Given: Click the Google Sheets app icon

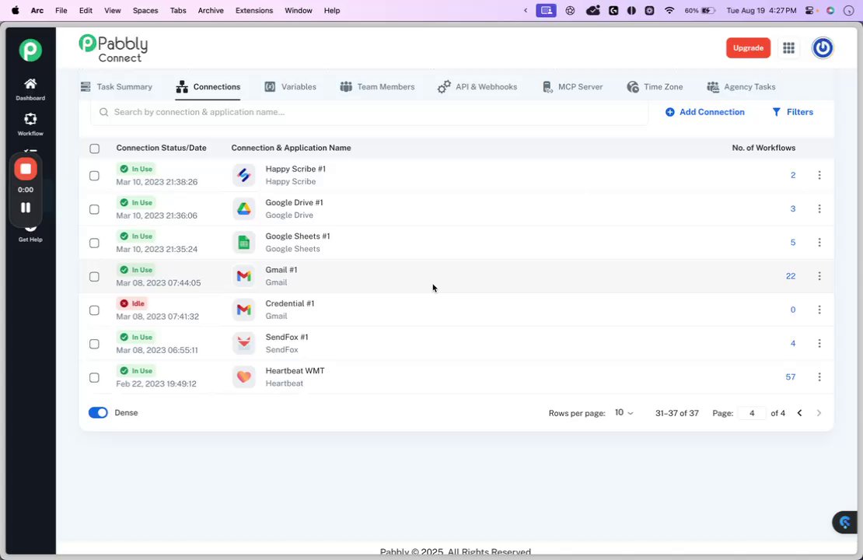Looking at the screenshot, I should click(244, 243).
